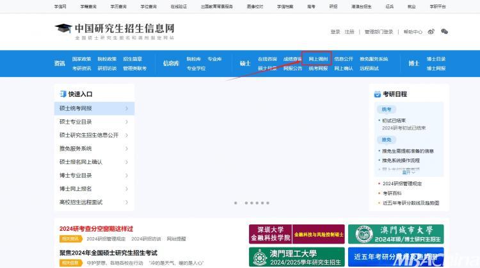
Task: Click the 快速入口 panel icon
Action: pos(63,94)
